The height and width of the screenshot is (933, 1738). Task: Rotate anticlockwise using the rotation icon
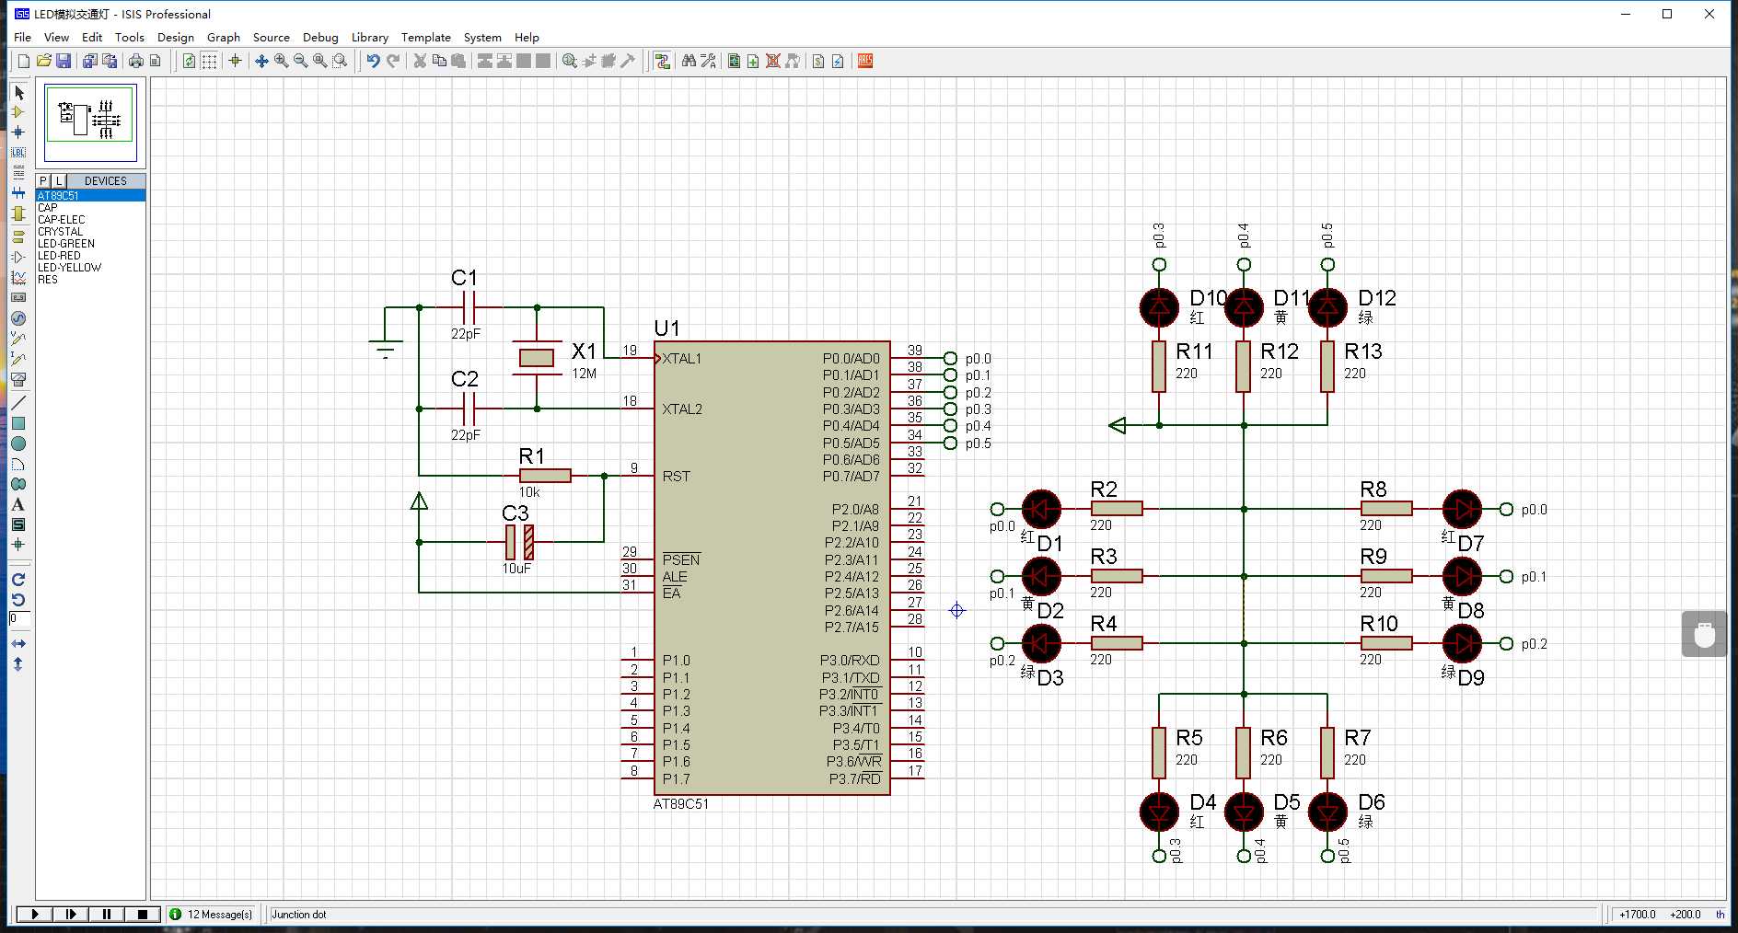(18, 600)
